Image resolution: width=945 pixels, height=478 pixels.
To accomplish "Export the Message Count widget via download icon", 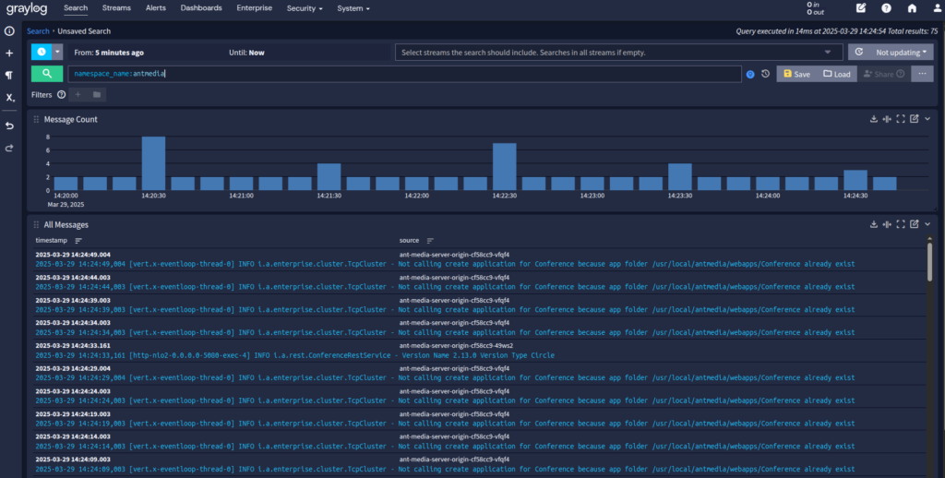I will [x=873, y=119].
